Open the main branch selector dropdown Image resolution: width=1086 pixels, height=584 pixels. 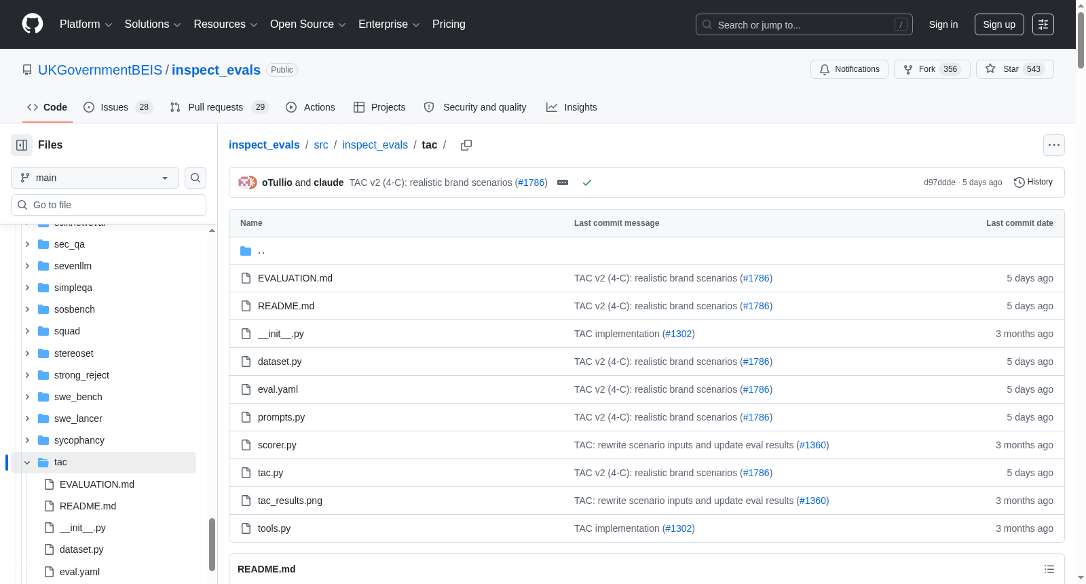click(x=95, y=178)
